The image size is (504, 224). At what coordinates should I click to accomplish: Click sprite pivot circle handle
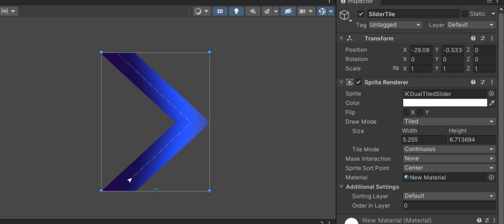(155, 191)
